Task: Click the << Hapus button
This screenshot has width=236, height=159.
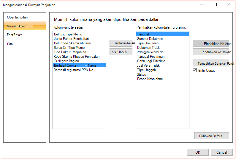Action: coord(121,52)
